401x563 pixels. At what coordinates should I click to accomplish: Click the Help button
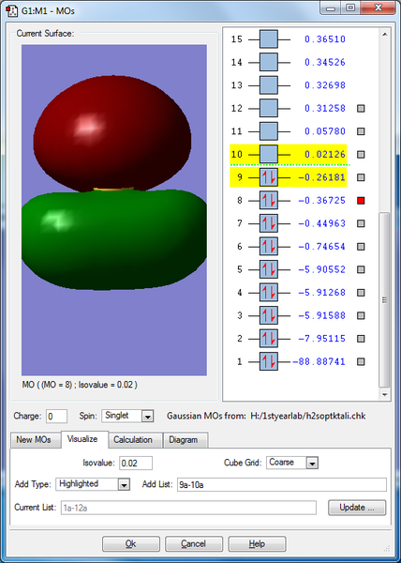point(257,544)
